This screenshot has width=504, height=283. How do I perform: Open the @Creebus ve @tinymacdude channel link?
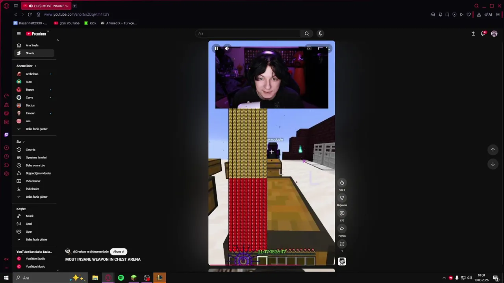[x=91, y=252]
